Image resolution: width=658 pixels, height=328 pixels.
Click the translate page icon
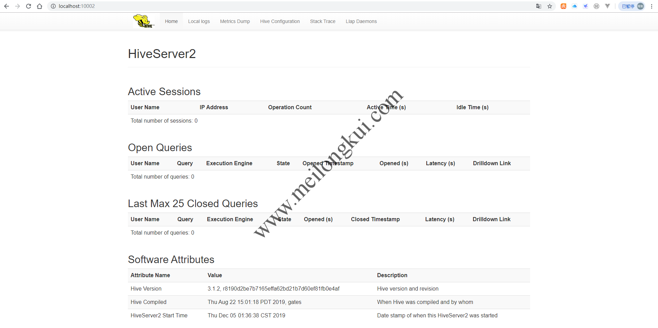pos(539,6)
